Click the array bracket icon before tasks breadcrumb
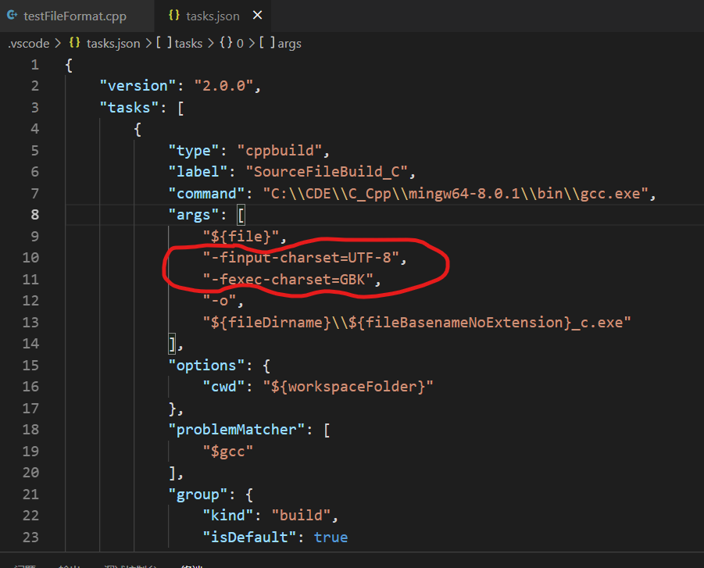This screenshot has height=568, width=704. (164, 43)
